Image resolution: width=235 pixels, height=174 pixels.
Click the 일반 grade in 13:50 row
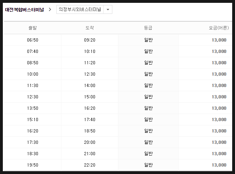tap(149, 108)
